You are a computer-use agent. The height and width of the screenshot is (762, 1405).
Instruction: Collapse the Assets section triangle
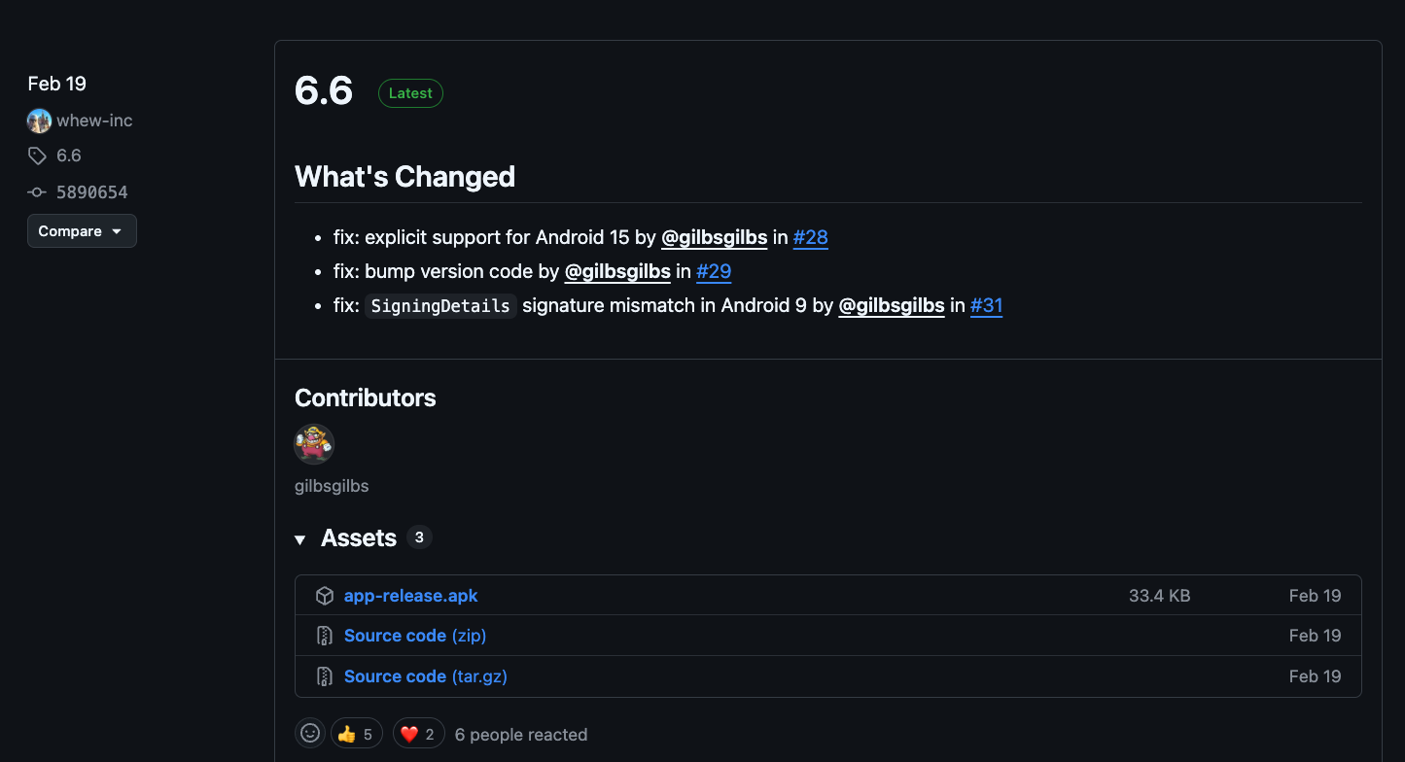(x=300, y=539)
